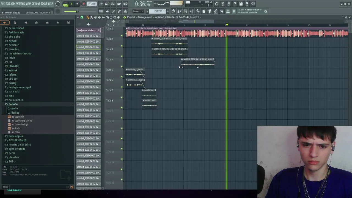Click the question mark help icon
This screenshot has height=198, width=352.
coord(235,4)
